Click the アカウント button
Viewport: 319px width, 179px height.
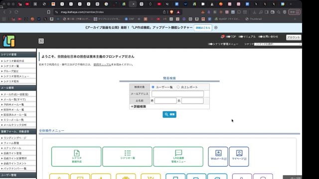click(x=294, y=37)
